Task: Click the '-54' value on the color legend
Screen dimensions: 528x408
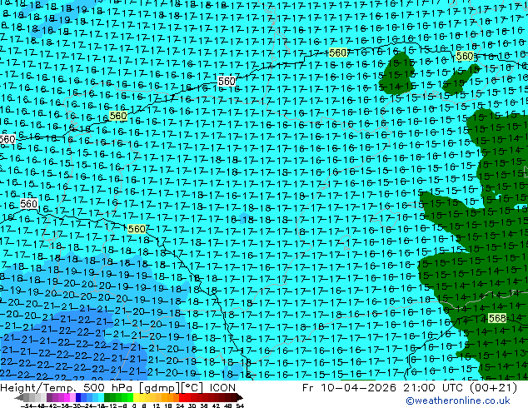Action: 27,406
